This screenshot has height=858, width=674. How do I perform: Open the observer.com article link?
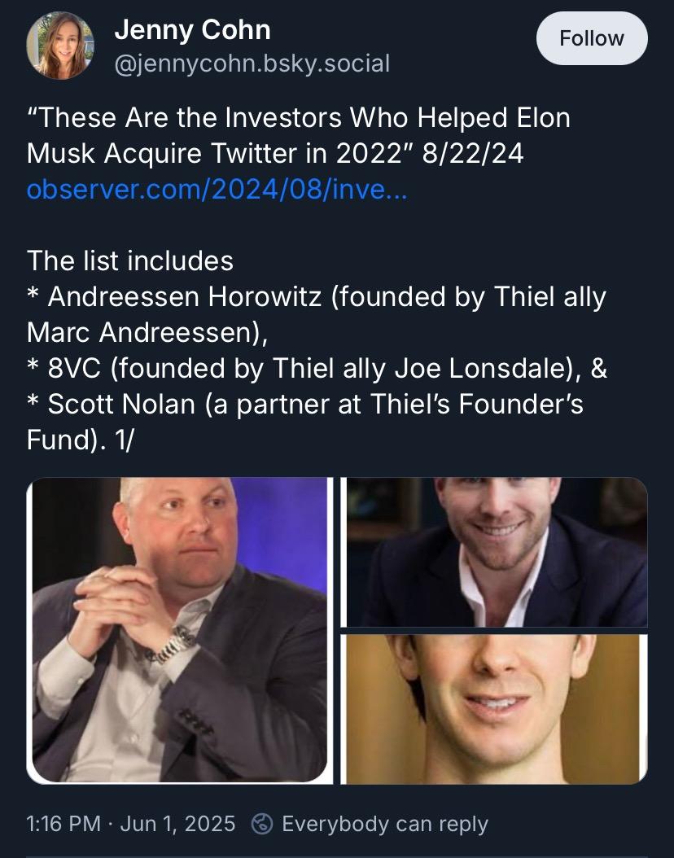217,189
